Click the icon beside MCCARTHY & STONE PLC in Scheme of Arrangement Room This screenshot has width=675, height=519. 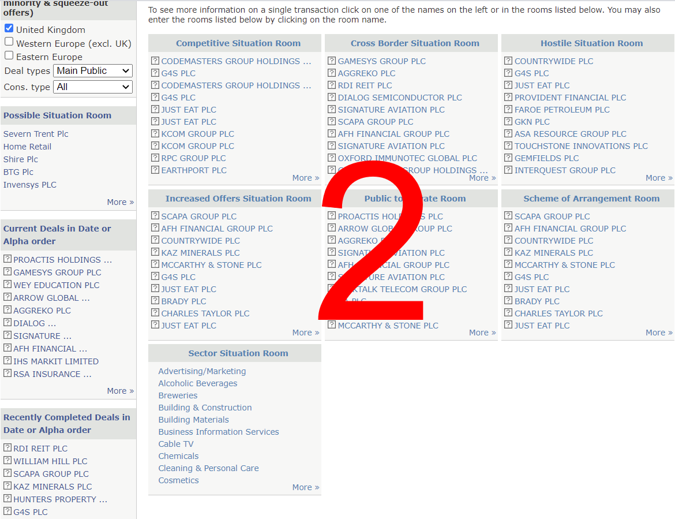[x=508, y=264]
